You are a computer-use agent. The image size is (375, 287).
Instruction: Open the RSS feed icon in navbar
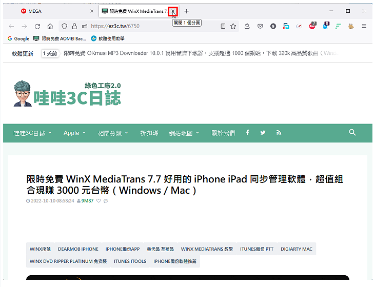pos(279,132)
